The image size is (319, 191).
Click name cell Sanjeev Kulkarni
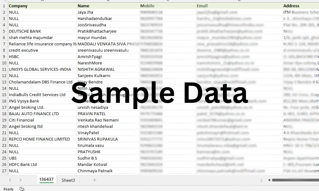tap(108, 76)
